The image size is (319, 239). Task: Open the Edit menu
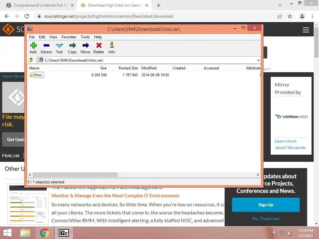pyautogui.click(x=42, y=37)
